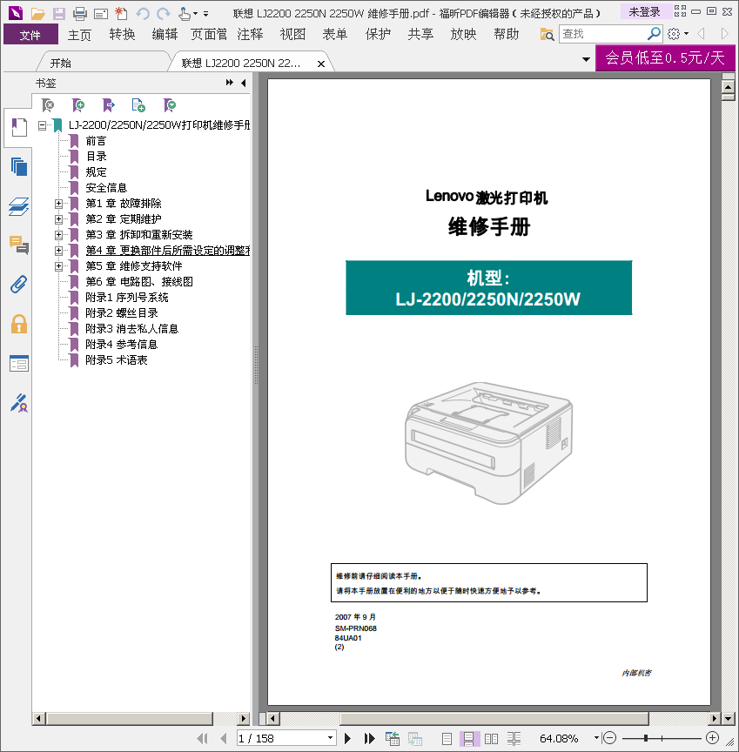Expand the 第4章 bookmark node
Viewport: 739px width, 752px height.
click(58, 251)
